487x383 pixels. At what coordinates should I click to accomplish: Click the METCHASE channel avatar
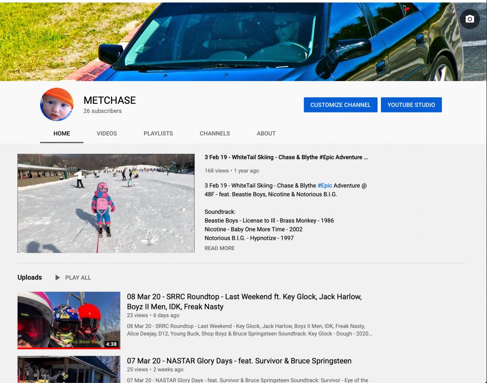57,105
